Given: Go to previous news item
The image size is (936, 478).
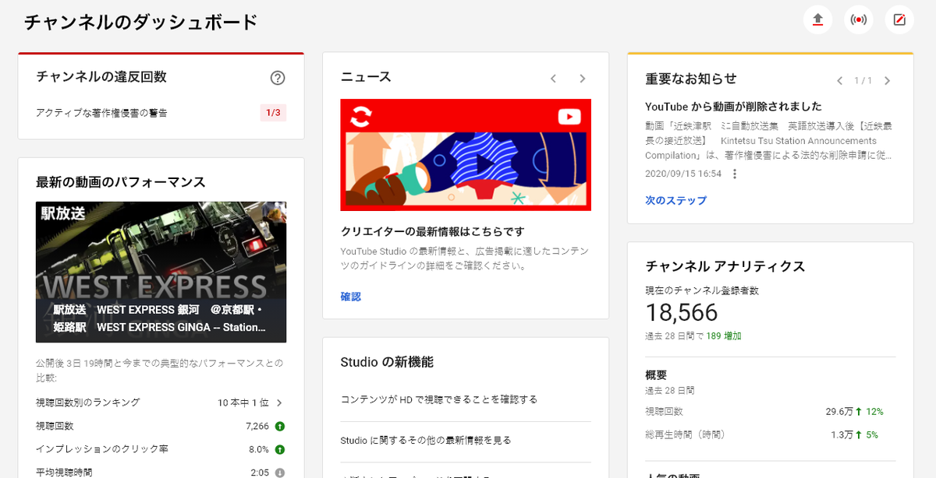Looking at the screenshot, I should point(553,78).
